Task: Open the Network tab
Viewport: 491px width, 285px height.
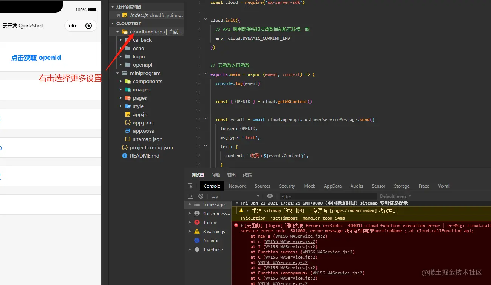Action: pos(237,186)
